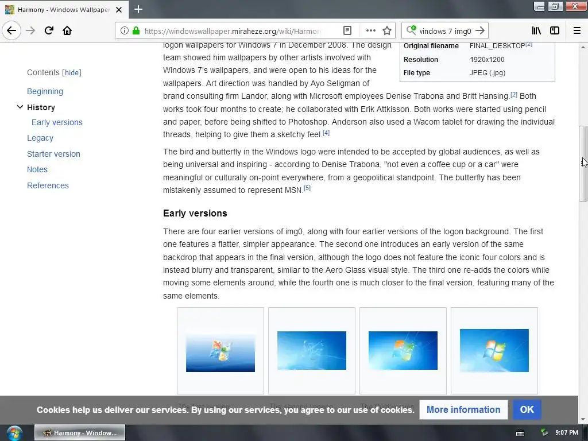
Task: Click More information about cookies
Action: click(x=463, y=409)
